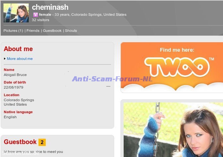The width and height of the screenshot is (223, 157).
Task: Click the guestbook greeting message entry
Action: click(x=33, y=152)
